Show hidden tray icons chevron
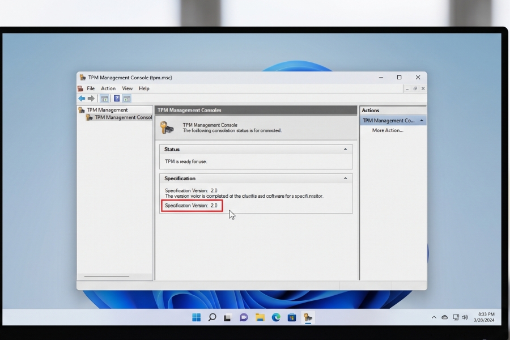Image resolution: width=510 pixels, height=340 pixels. coord(434,317)
